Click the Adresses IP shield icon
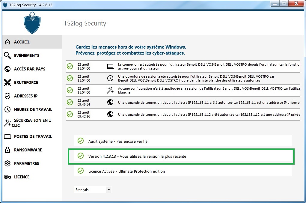306x203 pixels. (x=7, y=96)
